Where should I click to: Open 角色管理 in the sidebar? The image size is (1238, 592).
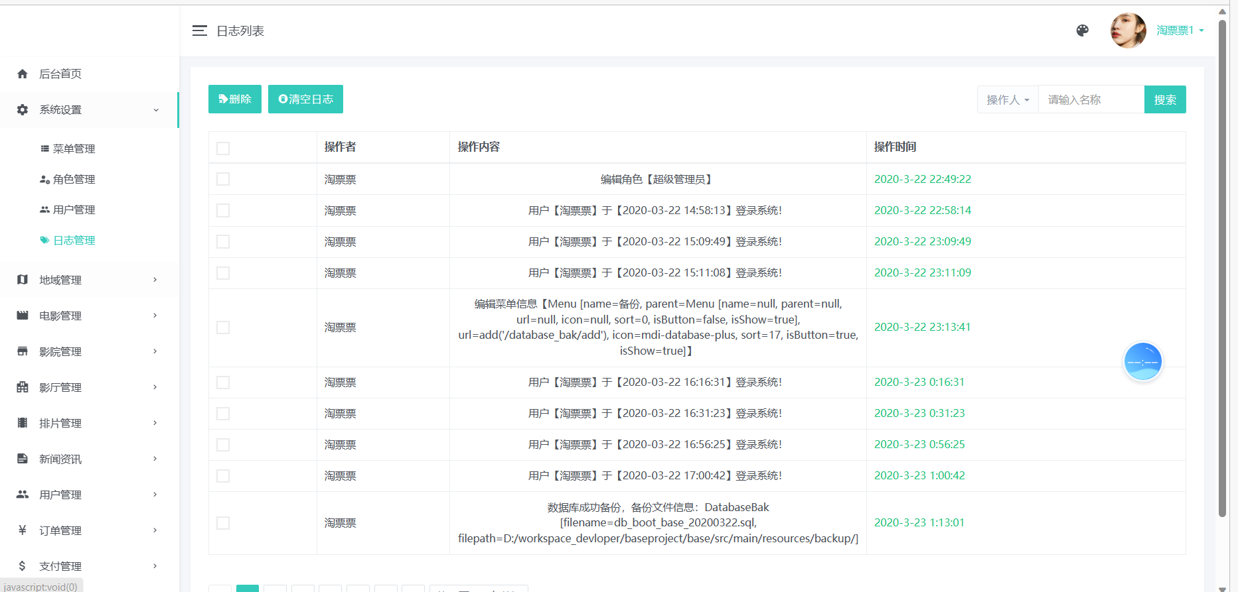[74, 179]
